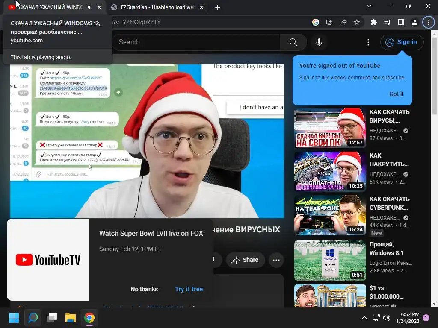Click the YouTube Search input field
The height and width of the screenshot is (328, 438).
click(195, 42)
